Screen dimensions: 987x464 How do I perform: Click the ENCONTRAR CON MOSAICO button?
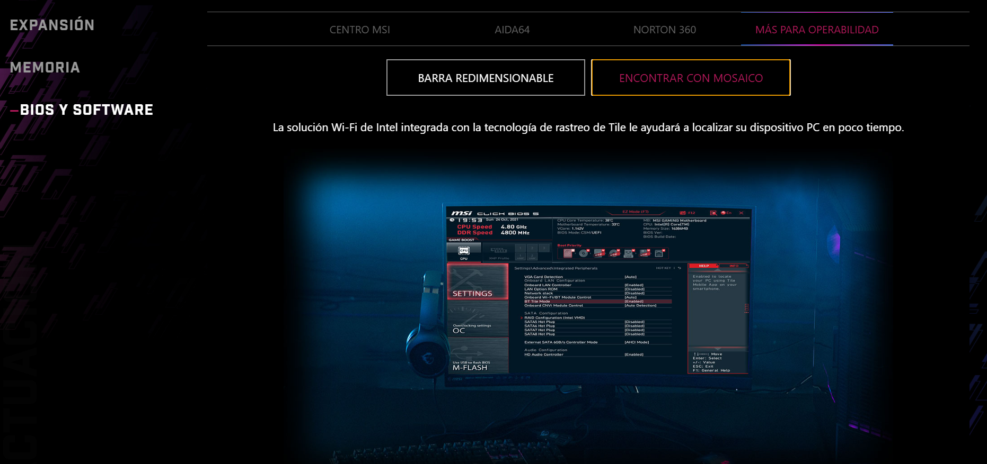(691, 78)
